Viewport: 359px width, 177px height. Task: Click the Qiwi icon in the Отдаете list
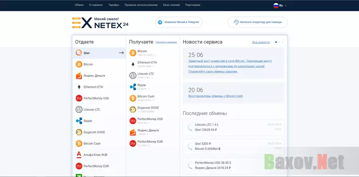click(x=79, y=53)
